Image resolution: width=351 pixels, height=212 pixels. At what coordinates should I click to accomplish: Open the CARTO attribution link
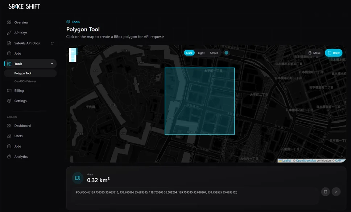pyautogui.click(x=340, y=161)
